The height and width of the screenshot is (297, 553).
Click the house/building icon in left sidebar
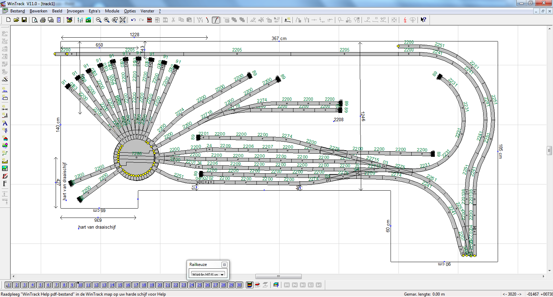pyautogui.click(x=5, y=138)
